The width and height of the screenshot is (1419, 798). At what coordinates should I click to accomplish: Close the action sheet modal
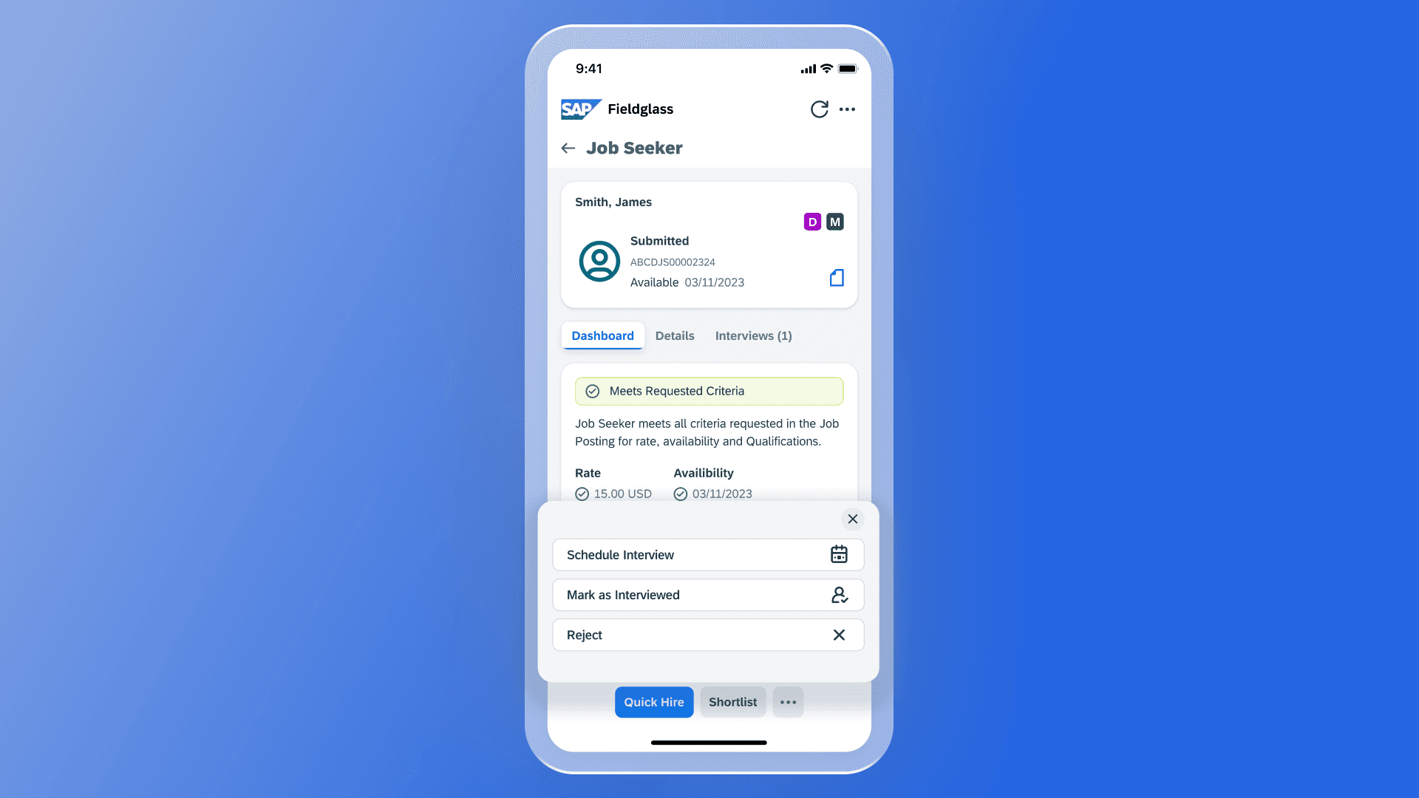click(852, 519)
